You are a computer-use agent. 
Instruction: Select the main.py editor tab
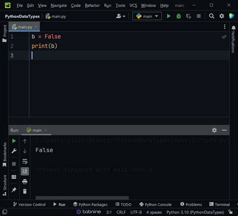pos(24,27)
